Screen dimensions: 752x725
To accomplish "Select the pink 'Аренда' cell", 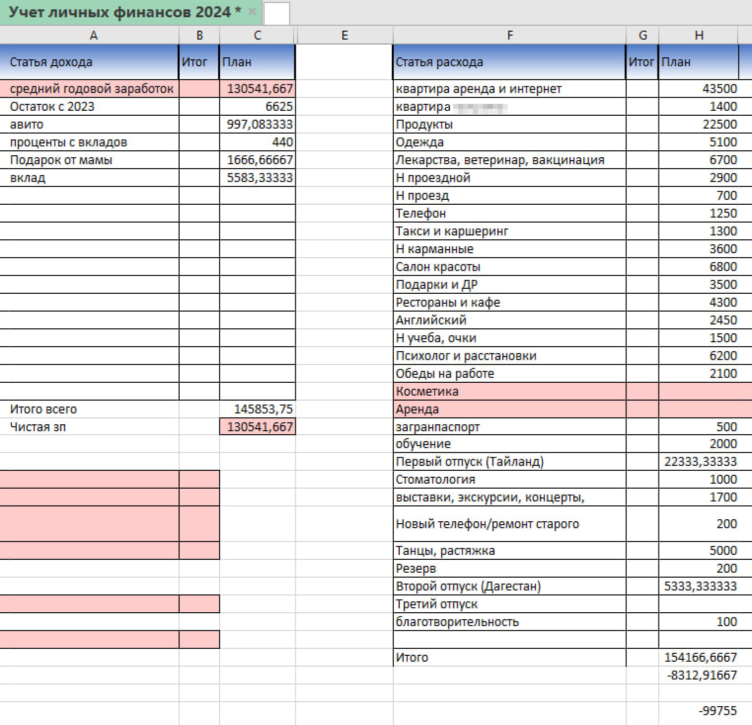I will (510, 409).
